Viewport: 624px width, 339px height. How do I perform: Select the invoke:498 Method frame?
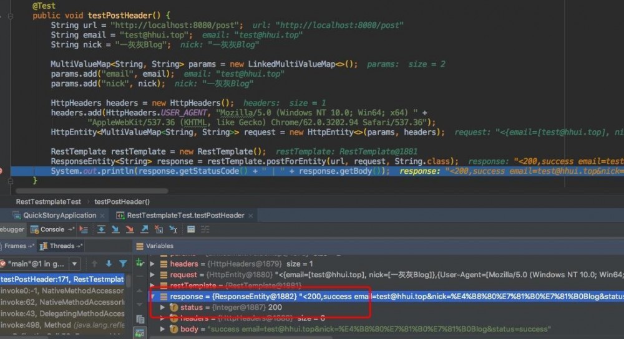62,325
